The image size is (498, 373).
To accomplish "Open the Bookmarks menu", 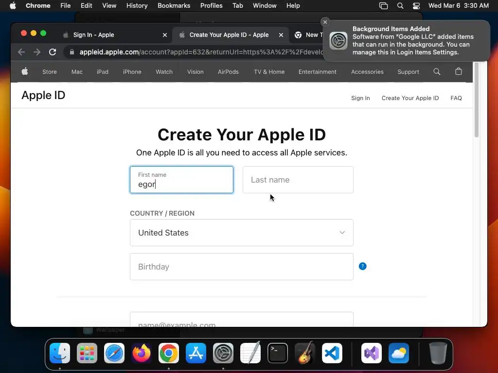I will (174, 6).
